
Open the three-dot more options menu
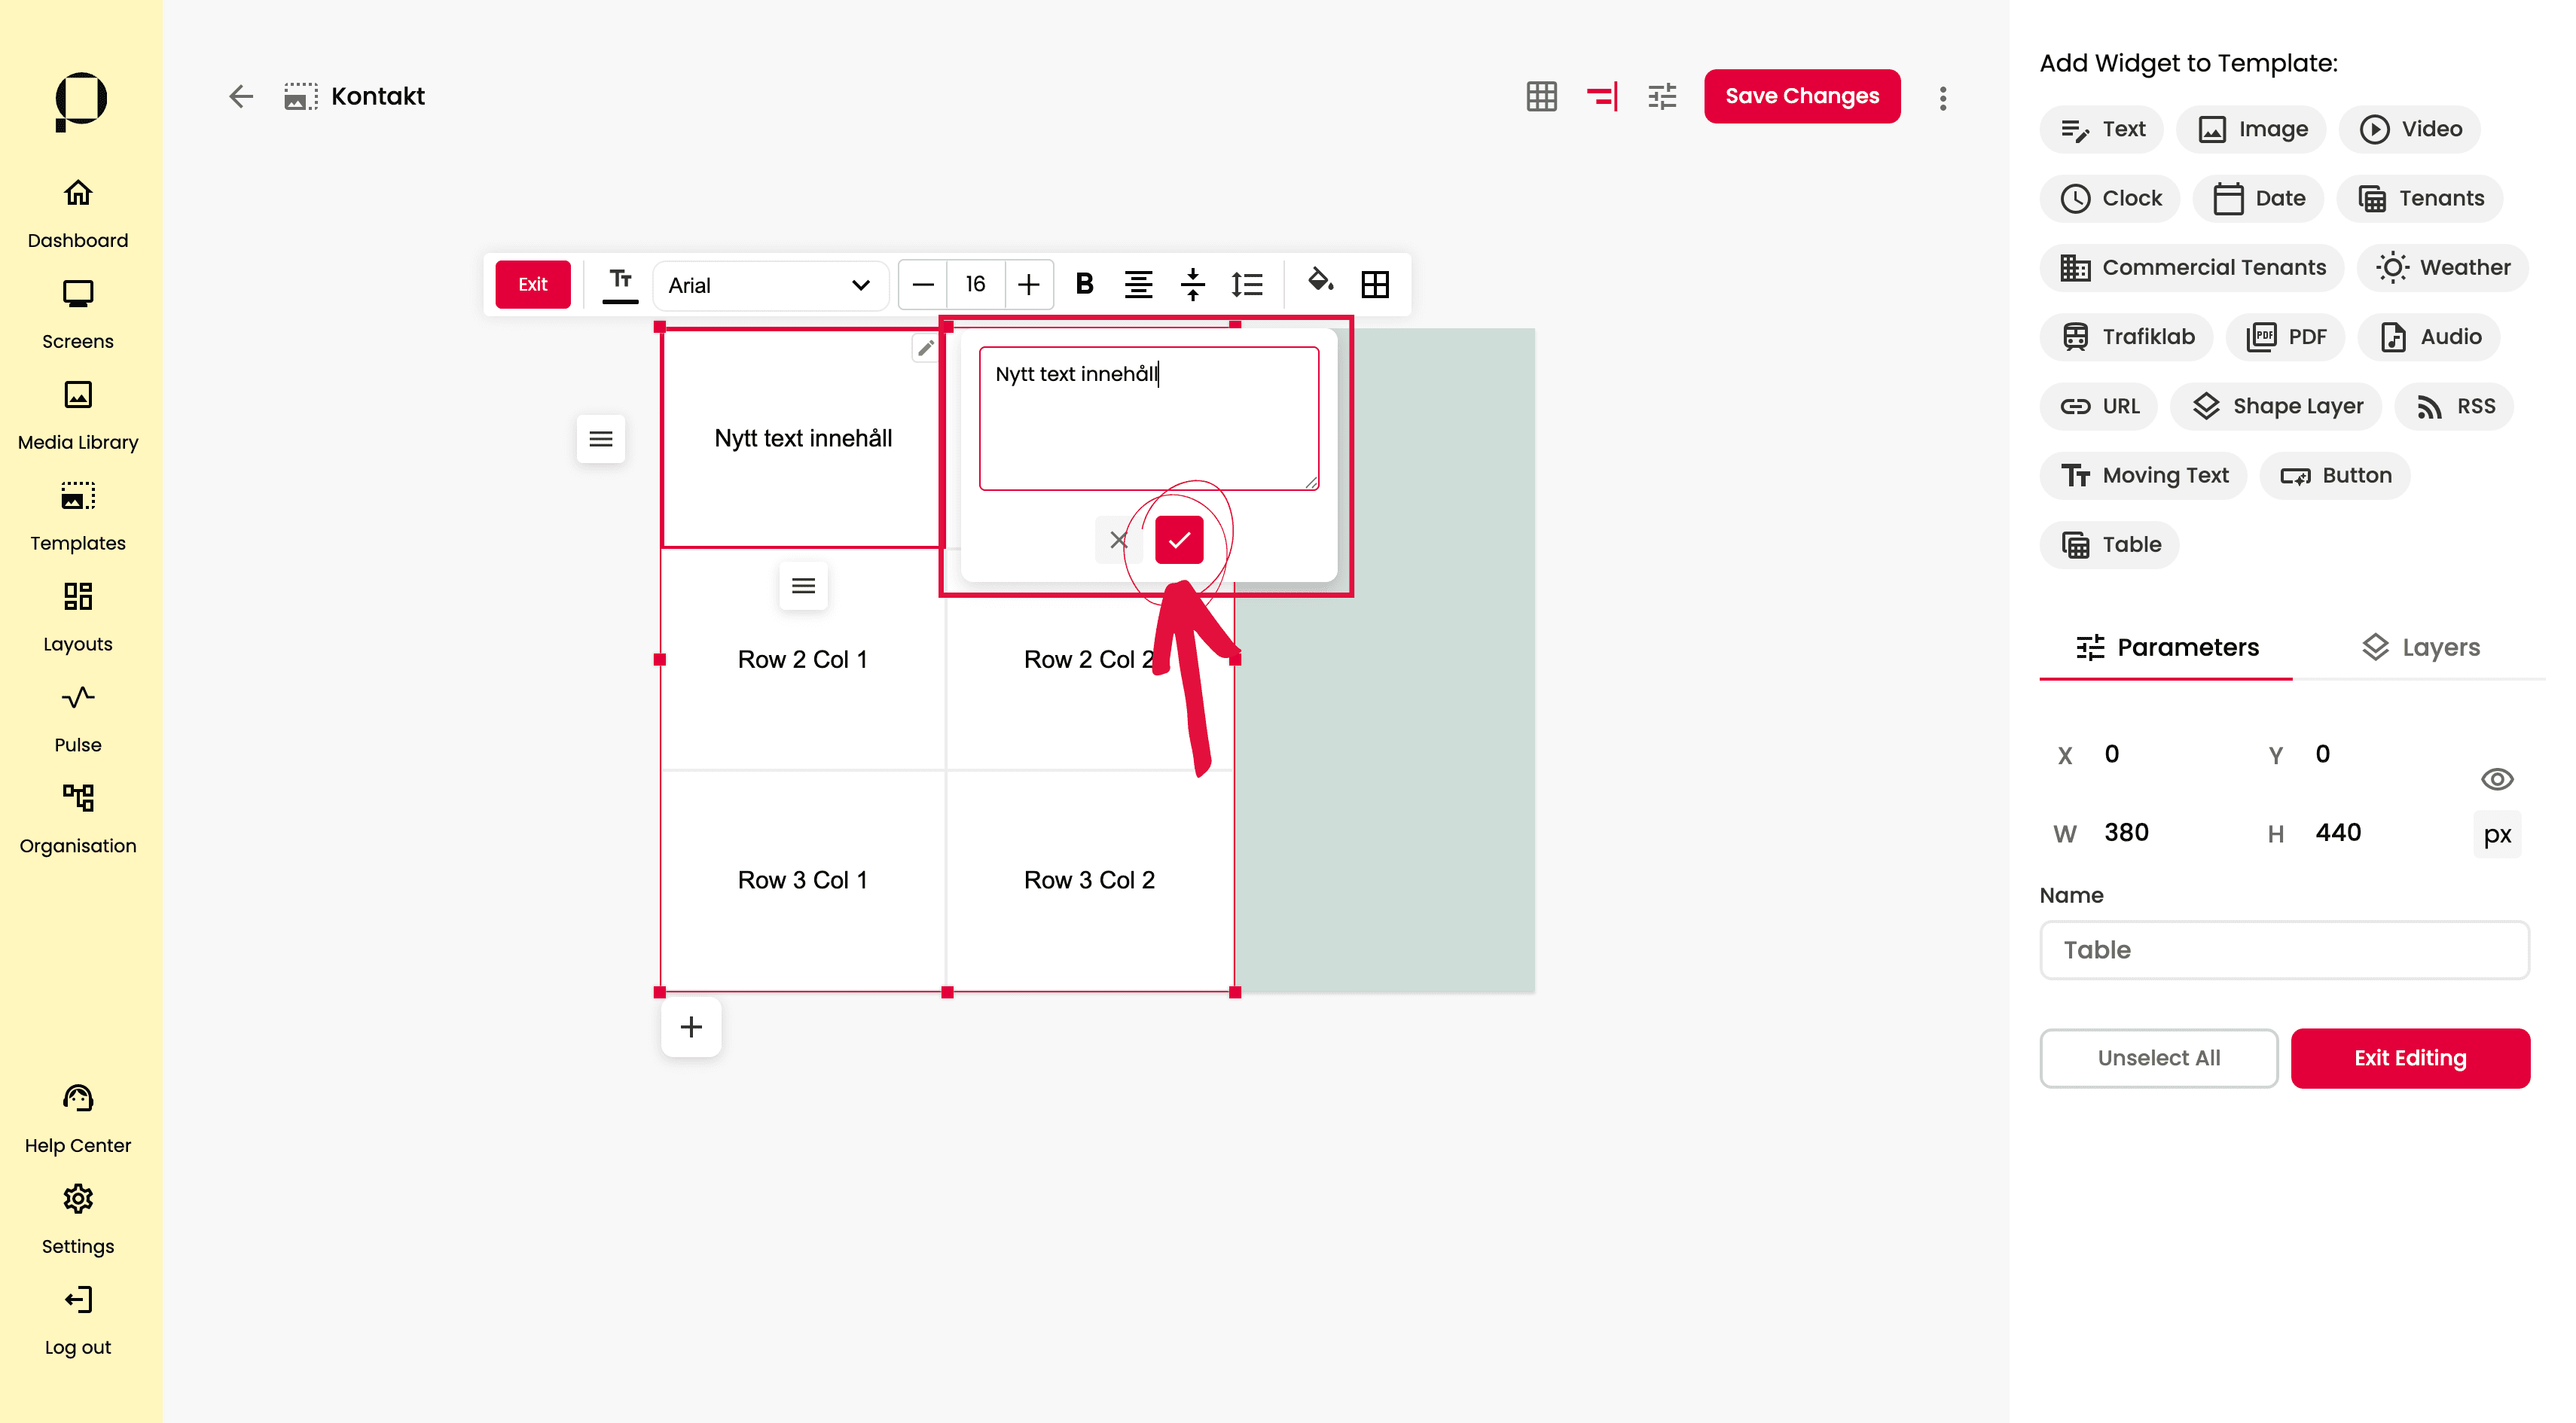(1942, 97)
